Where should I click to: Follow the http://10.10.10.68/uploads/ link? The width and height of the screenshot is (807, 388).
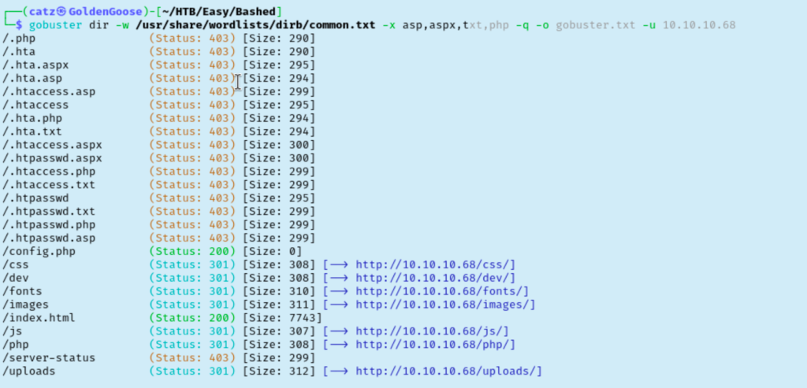pos(448,371)
